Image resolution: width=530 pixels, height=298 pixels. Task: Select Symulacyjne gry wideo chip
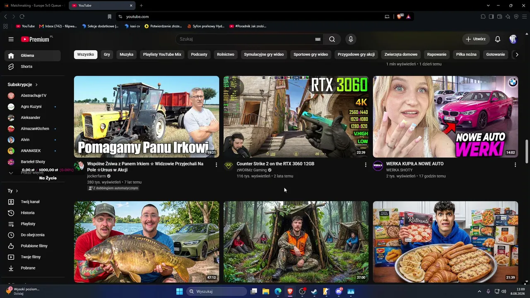264,54
